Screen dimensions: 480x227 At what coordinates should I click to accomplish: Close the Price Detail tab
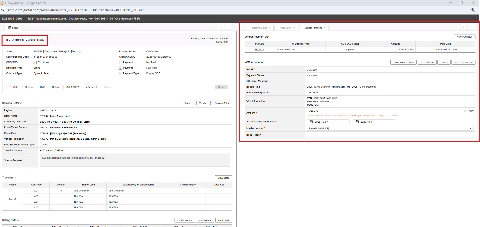[x=294, y=28]
